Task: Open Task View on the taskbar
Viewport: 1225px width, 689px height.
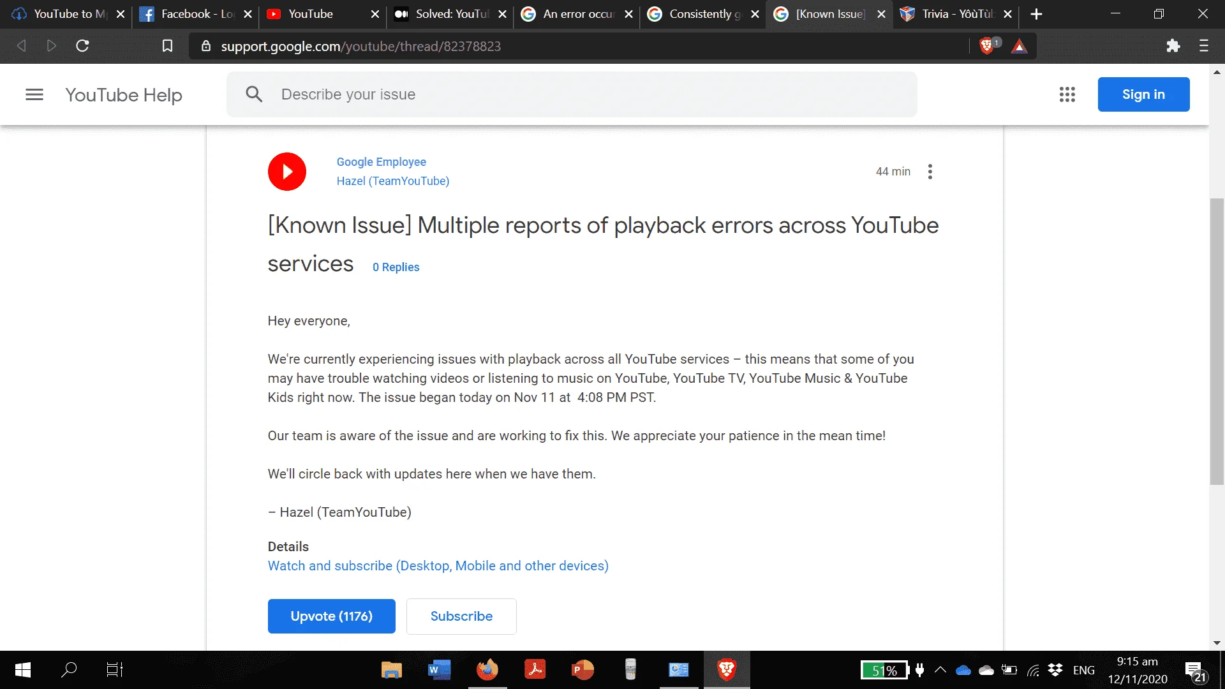Action: [x=115, y=670]
